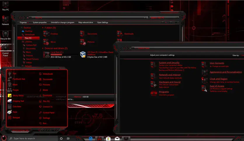Open the Appearance and Personalization link
Image resolution: width=244 pixels, height=141 pixels.
226,72
